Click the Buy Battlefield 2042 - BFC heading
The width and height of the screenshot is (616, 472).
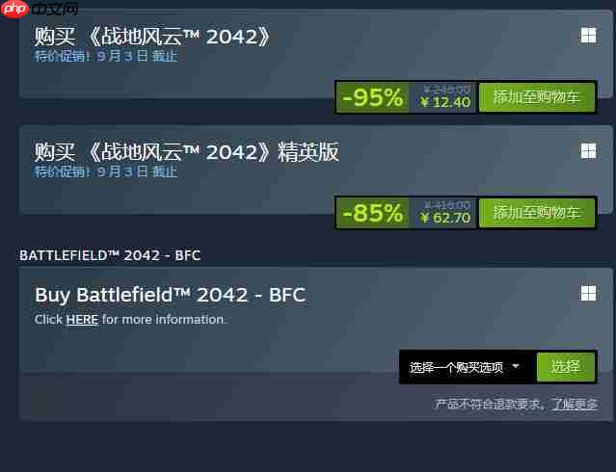tap(170, 296)
